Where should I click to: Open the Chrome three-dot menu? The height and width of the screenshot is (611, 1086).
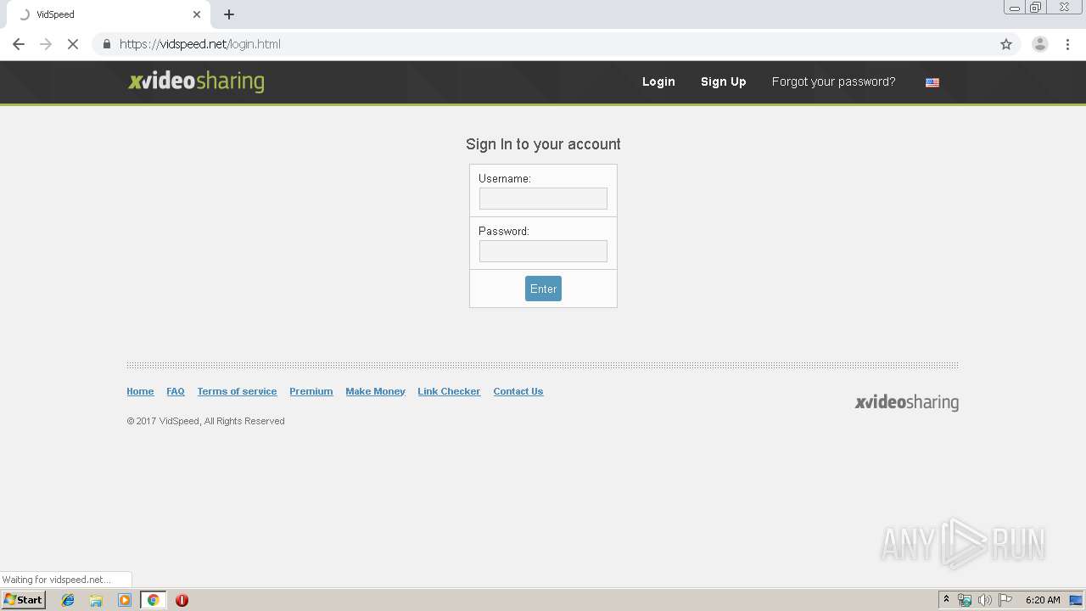click(1067, 44)
